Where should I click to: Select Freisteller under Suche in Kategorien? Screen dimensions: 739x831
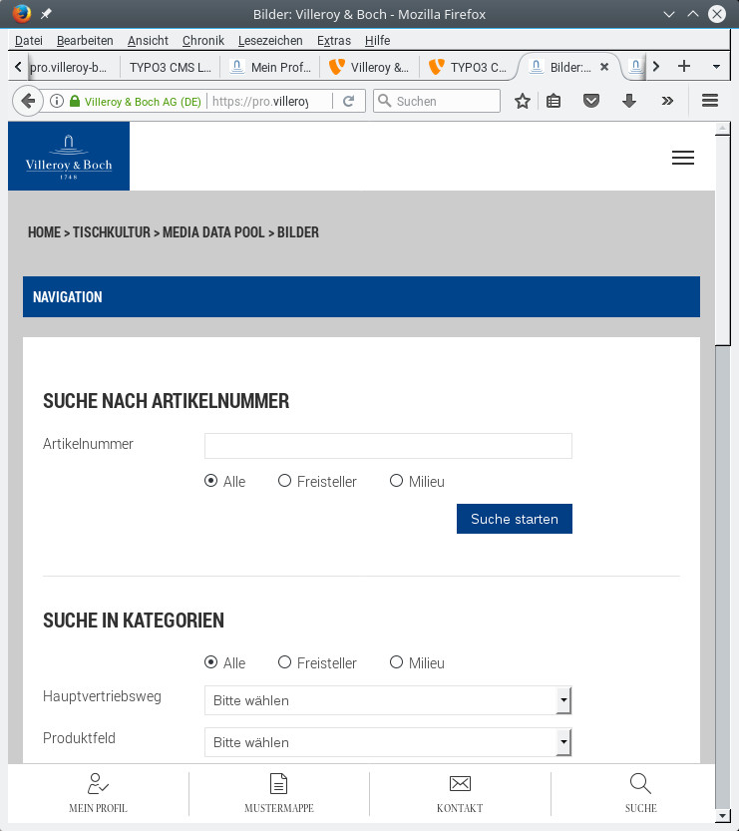coord(284,662)
